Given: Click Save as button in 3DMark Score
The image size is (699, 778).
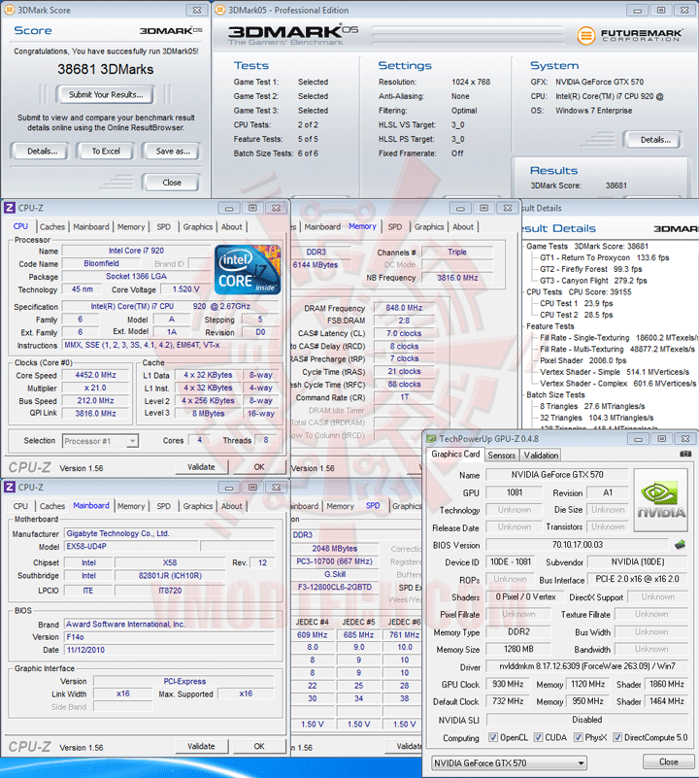Looking at the screenshot, I should point(172,152).
